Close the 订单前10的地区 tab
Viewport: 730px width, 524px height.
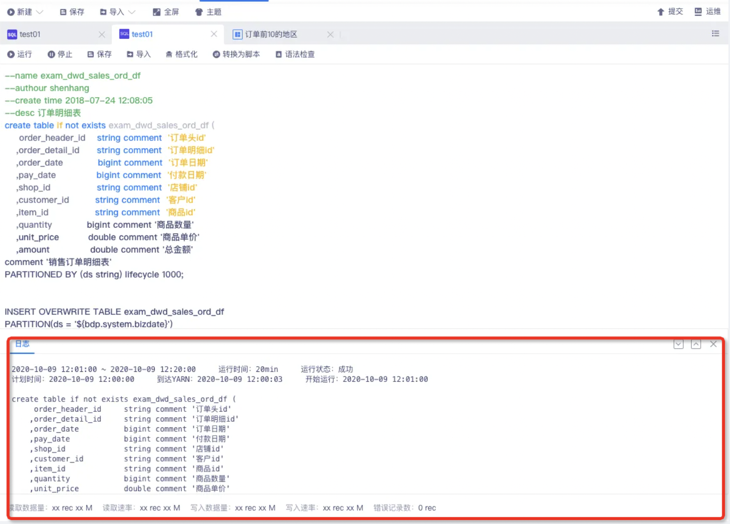click(x=330, y=34)
